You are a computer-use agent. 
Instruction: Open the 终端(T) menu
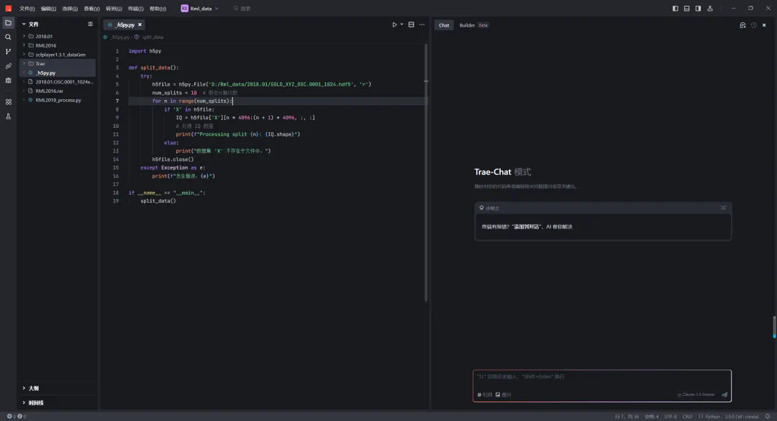135,9
